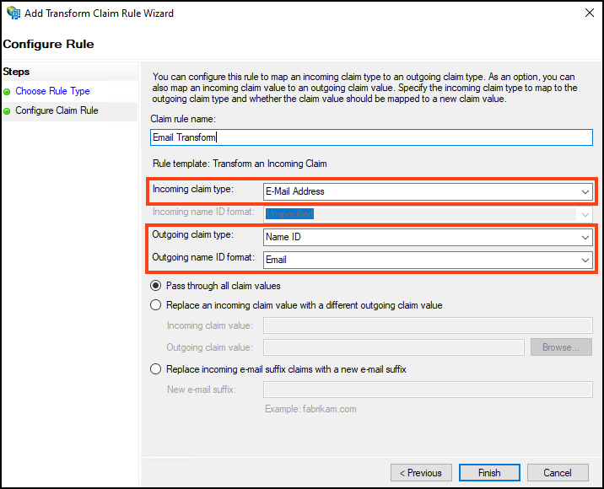
Task: Open the Incoming claim type dropdown
Action: 428,191
